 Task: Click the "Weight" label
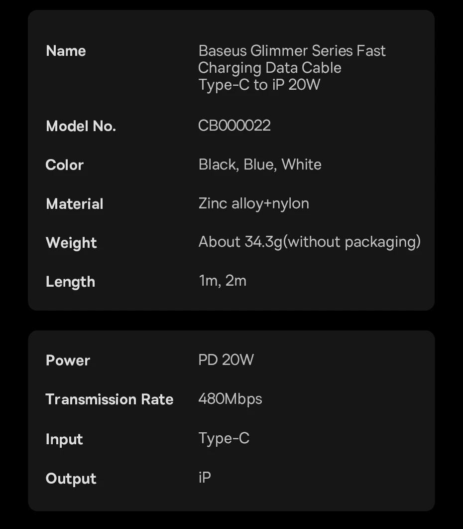coord(71,243)
